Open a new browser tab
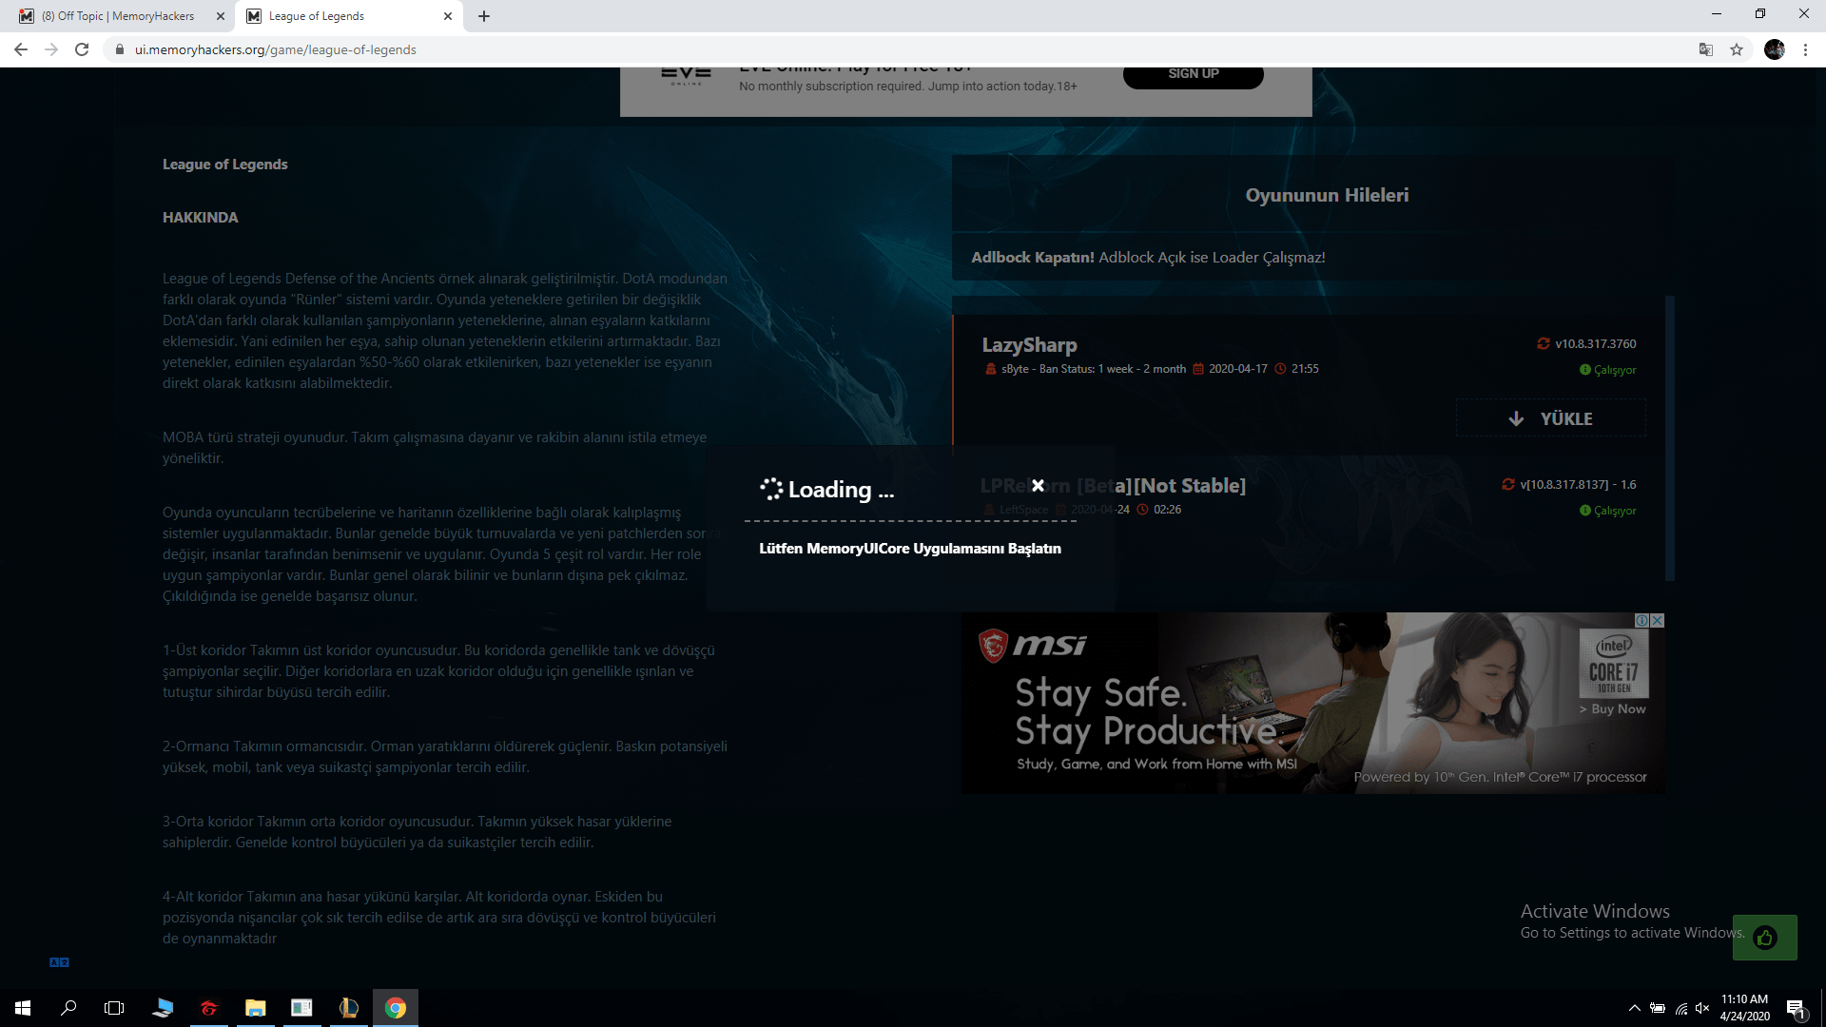The height and width of the screenshot is (1027, 1826). click(x=484, y=16)
